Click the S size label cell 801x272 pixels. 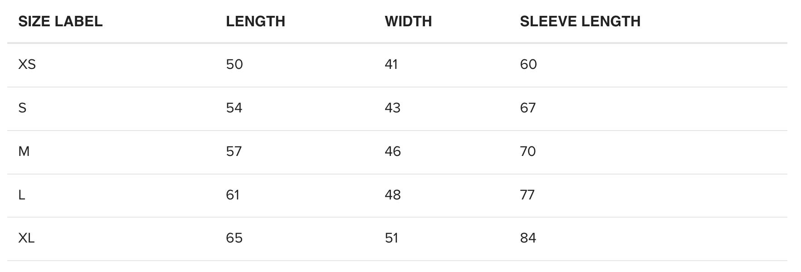tap(22, 108)
